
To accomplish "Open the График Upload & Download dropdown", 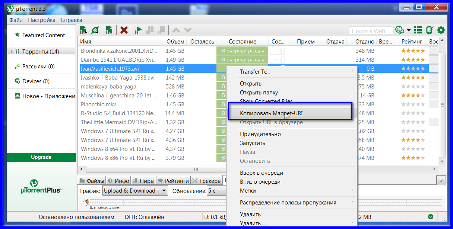I will (135, 191).
